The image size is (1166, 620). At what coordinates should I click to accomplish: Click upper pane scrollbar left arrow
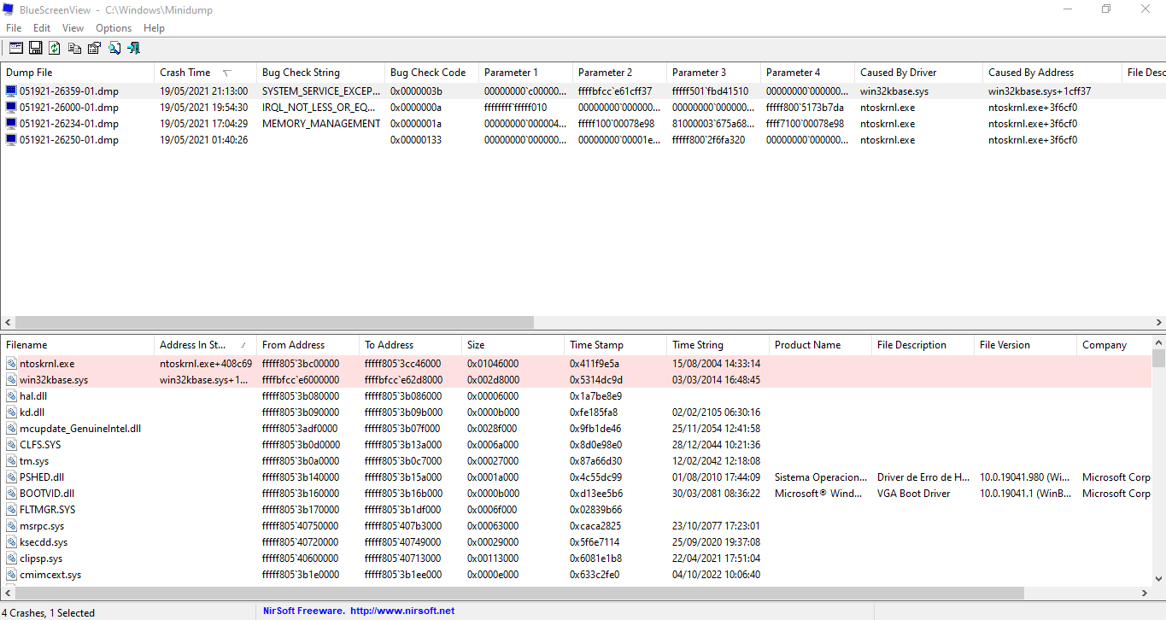click(8, 323)
